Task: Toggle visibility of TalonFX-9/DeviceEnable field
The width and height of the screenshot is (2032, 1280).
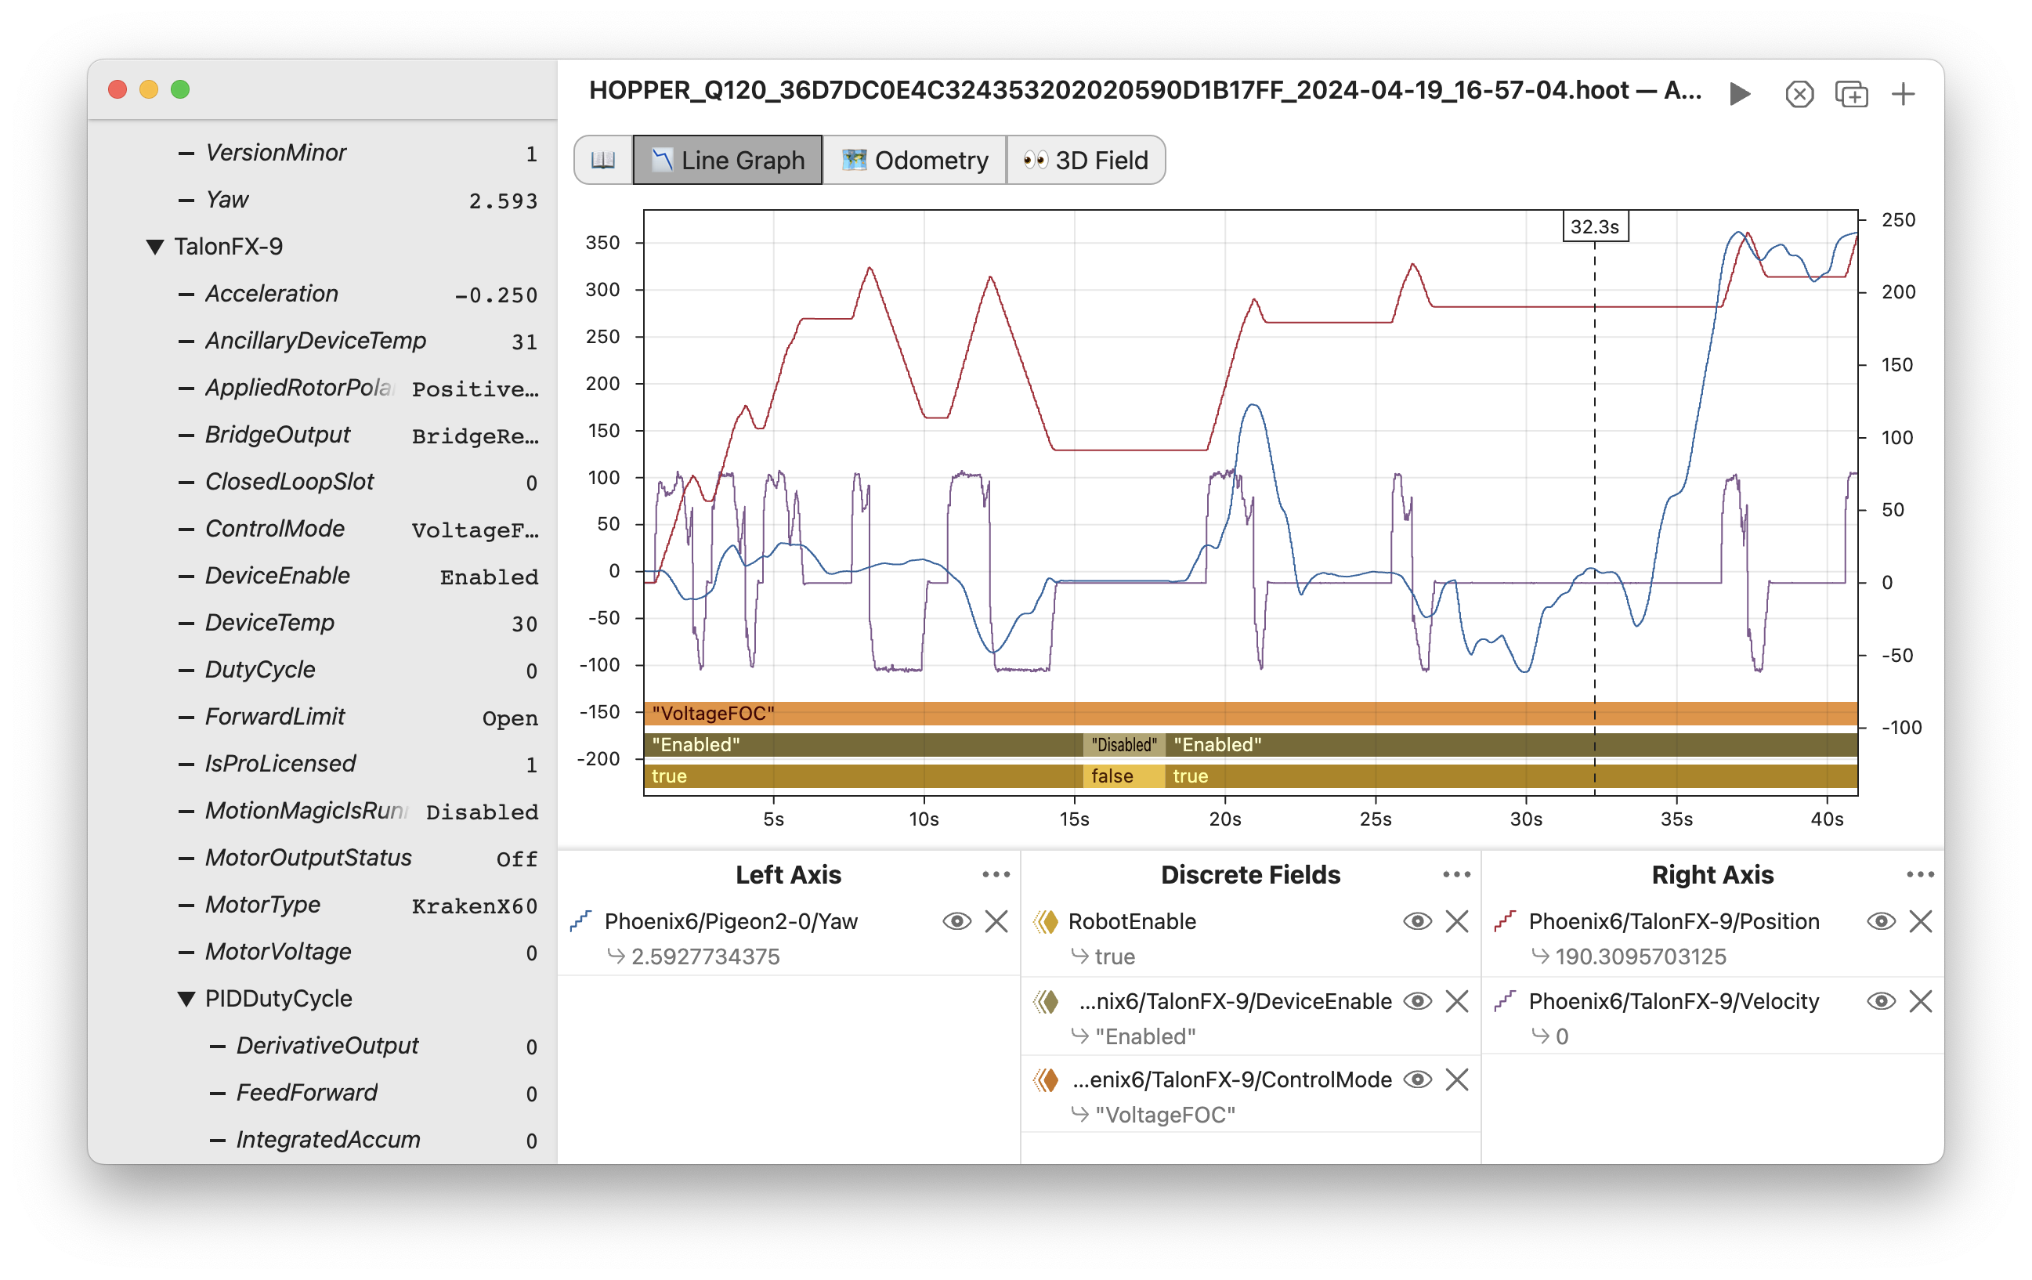Action: 1417,1000
